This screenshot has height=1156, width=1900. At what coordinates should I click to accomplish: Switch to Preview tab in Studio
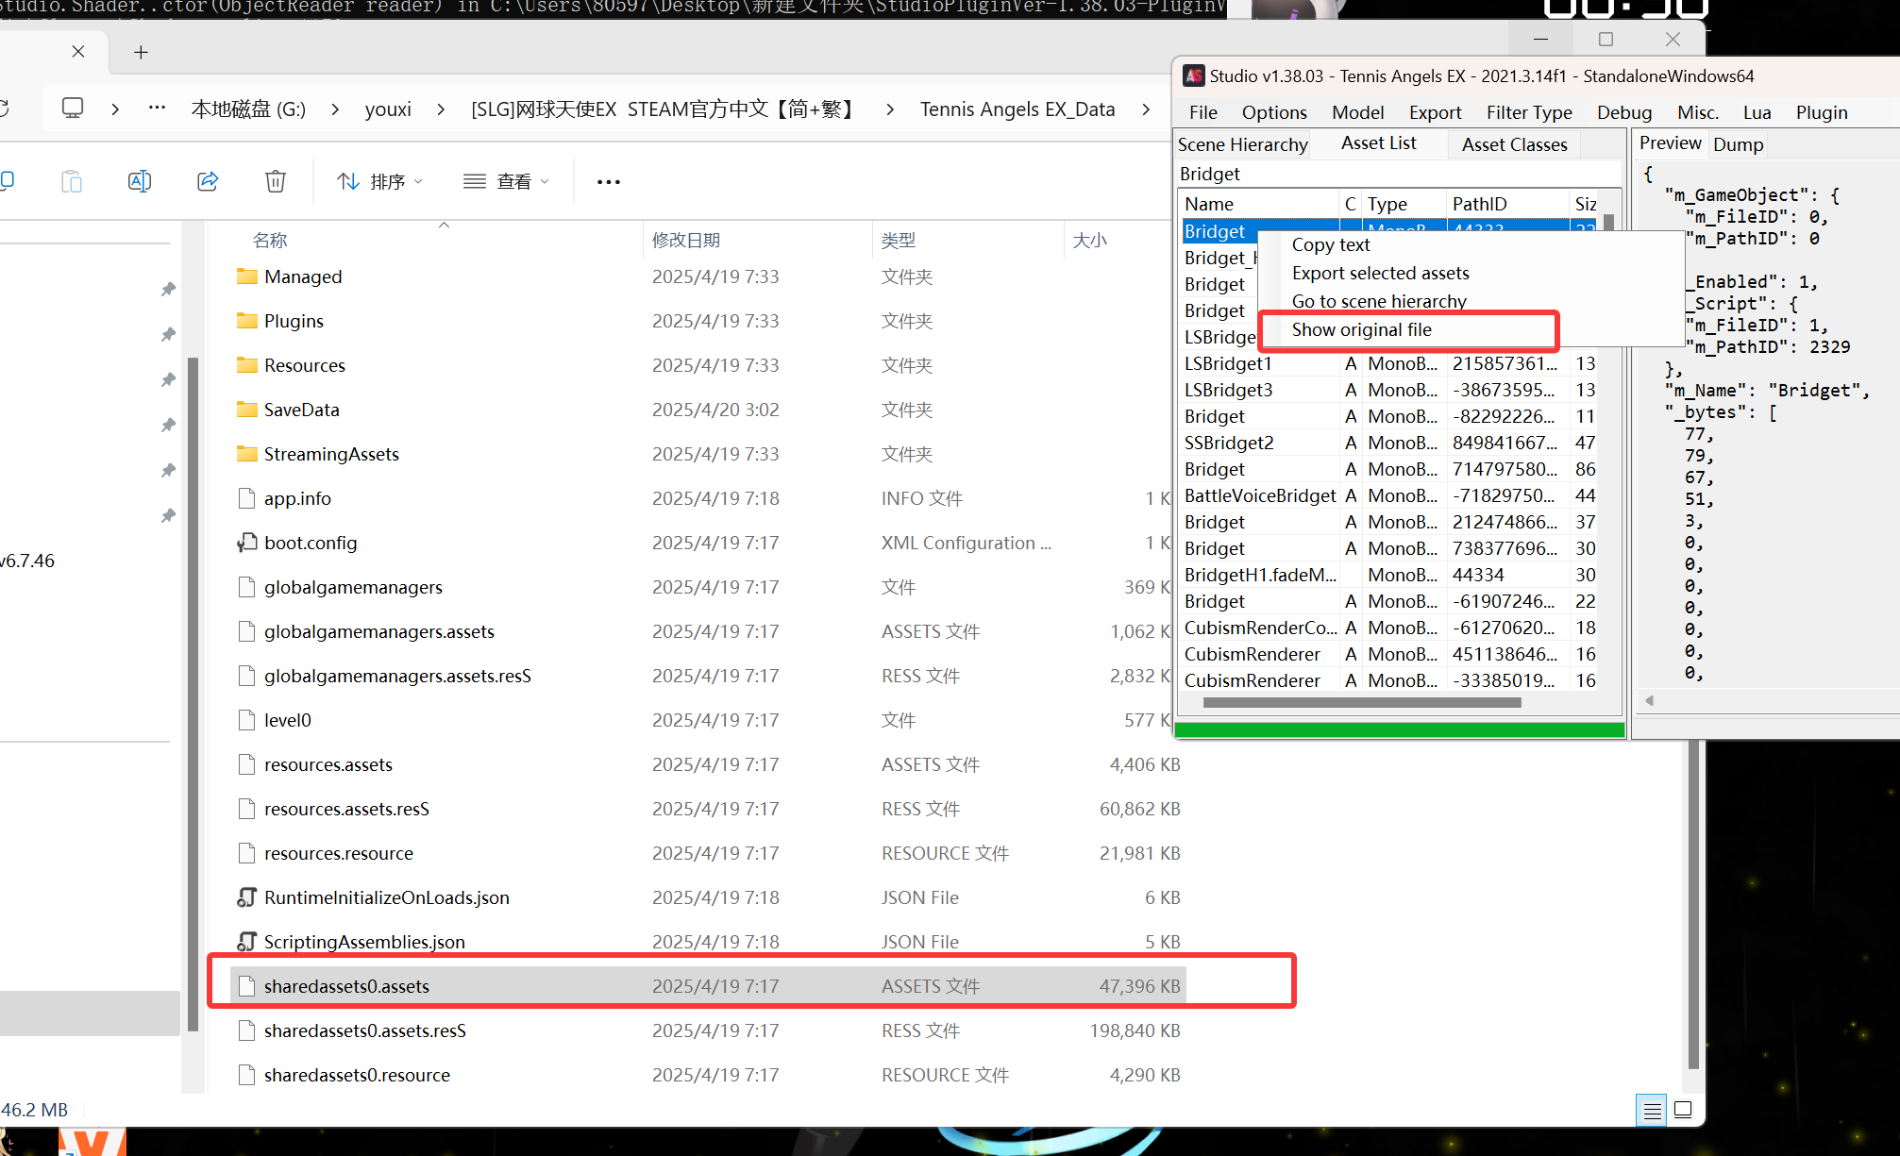pos(1670,142)
